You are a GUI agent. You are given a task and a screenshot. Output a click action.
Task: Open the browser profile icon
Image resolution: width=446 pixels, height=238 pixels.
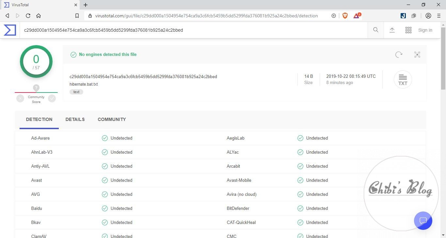428,16
